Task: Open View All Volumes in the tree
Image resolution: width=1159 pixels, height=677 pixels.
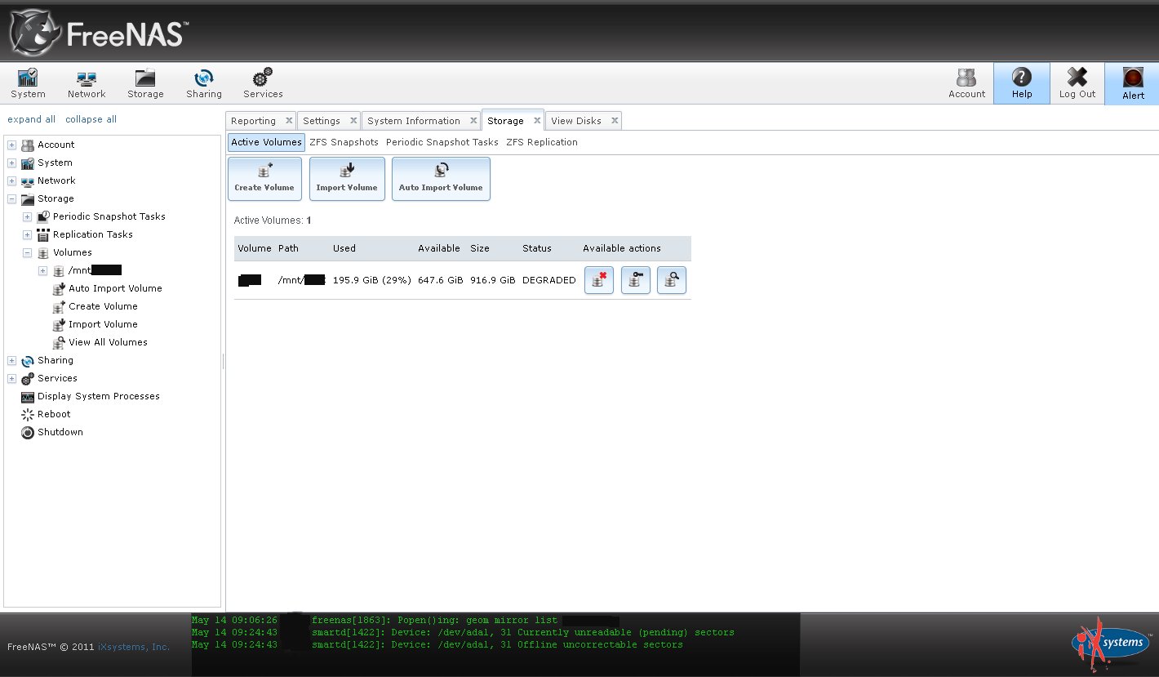Action: coord(108,342)
